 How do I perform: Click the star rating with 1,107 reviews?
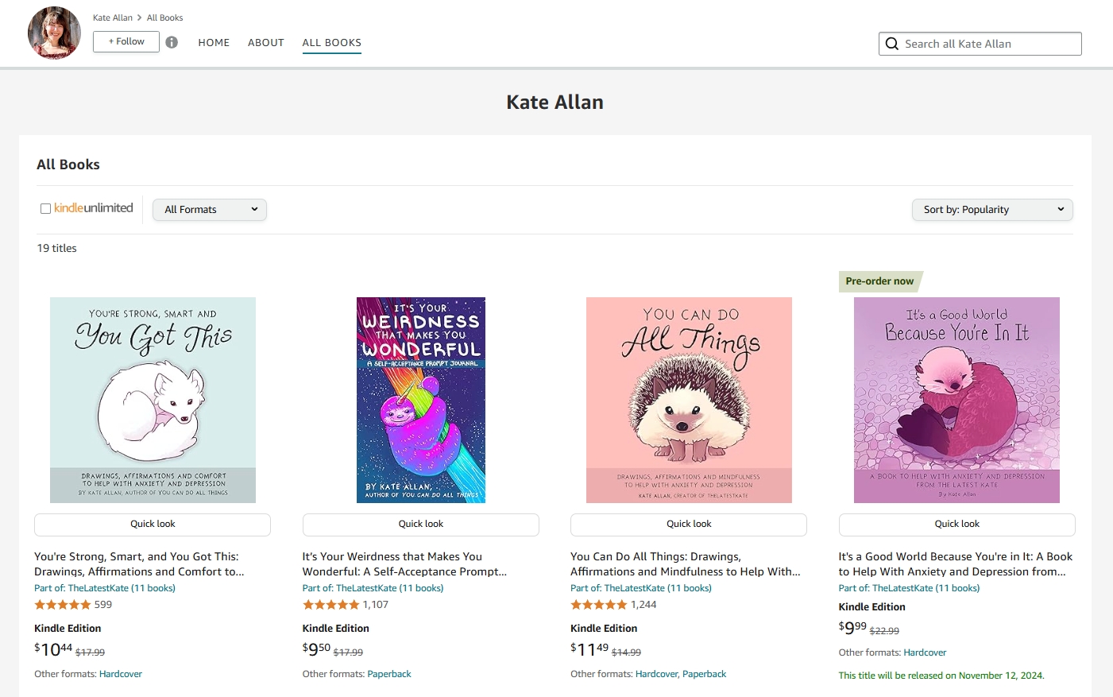[331, 605]
